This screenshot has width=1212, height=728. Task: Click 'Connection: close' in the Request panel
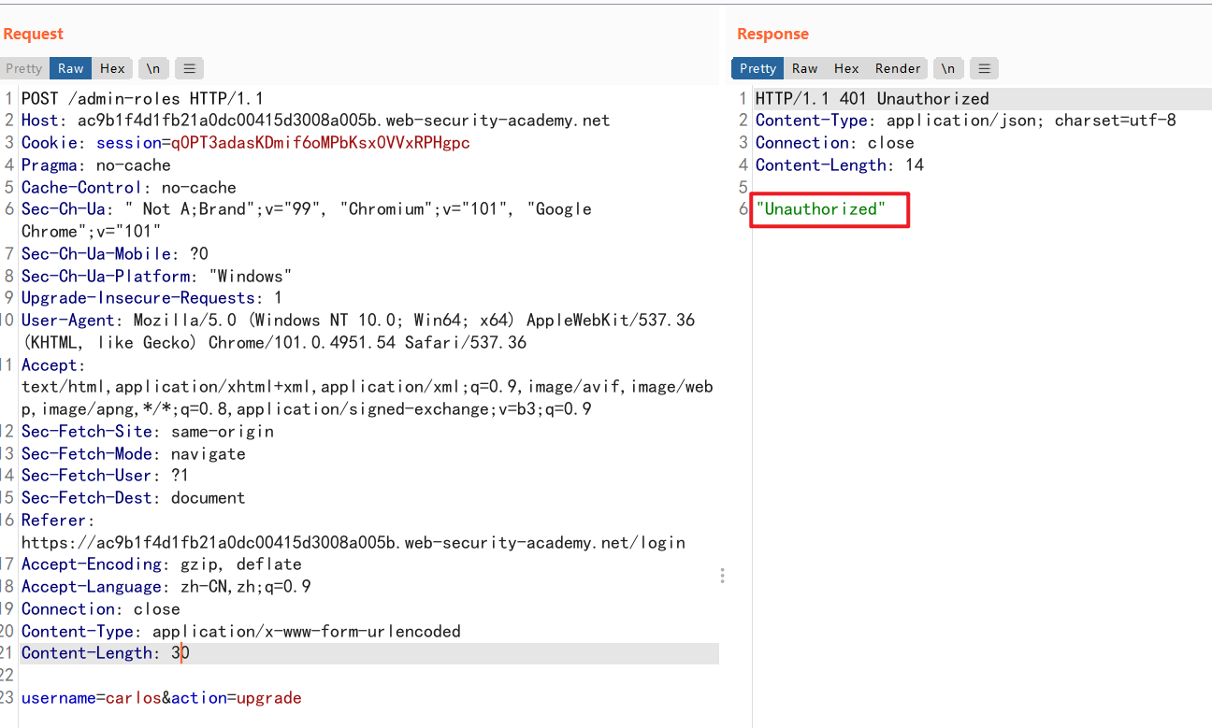pos(101,608)
